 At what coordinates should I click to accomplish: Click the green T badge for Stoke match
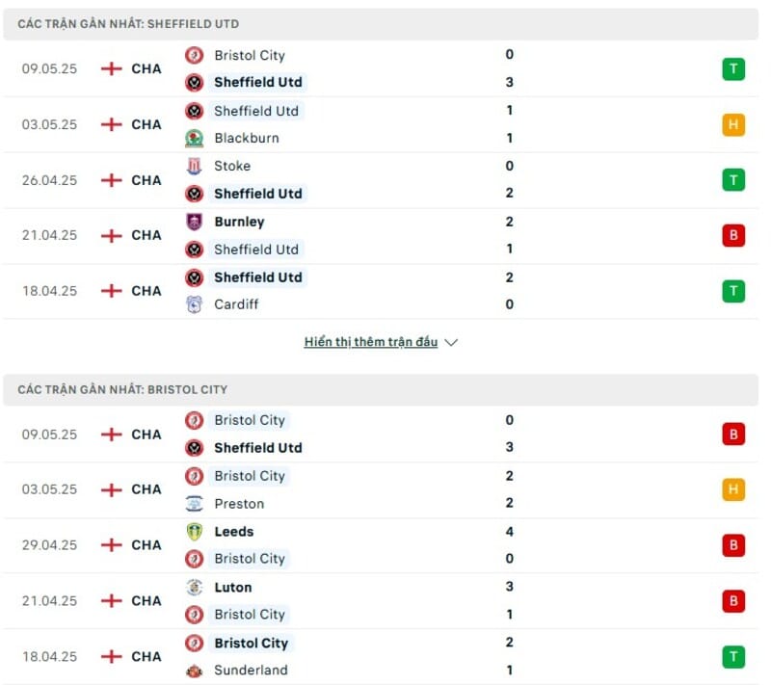pyautogui.click(x=733, y=180)
